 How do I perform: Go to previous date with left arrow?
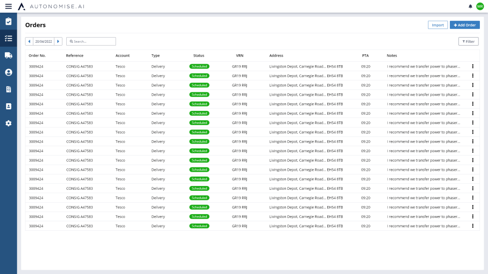click(x=29, y=41)
